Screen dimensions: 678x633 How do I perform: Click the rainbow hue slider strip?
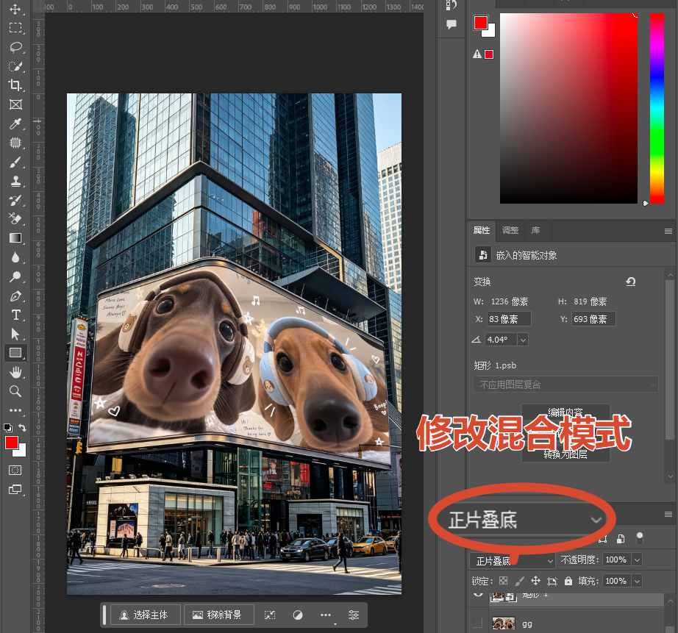[x=657, y=108]
